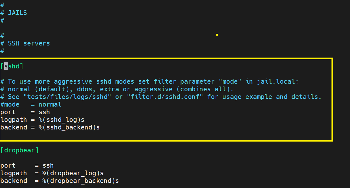Click the port line under the dropbear section
Screen dimensions: 350x188
[27, 166]
